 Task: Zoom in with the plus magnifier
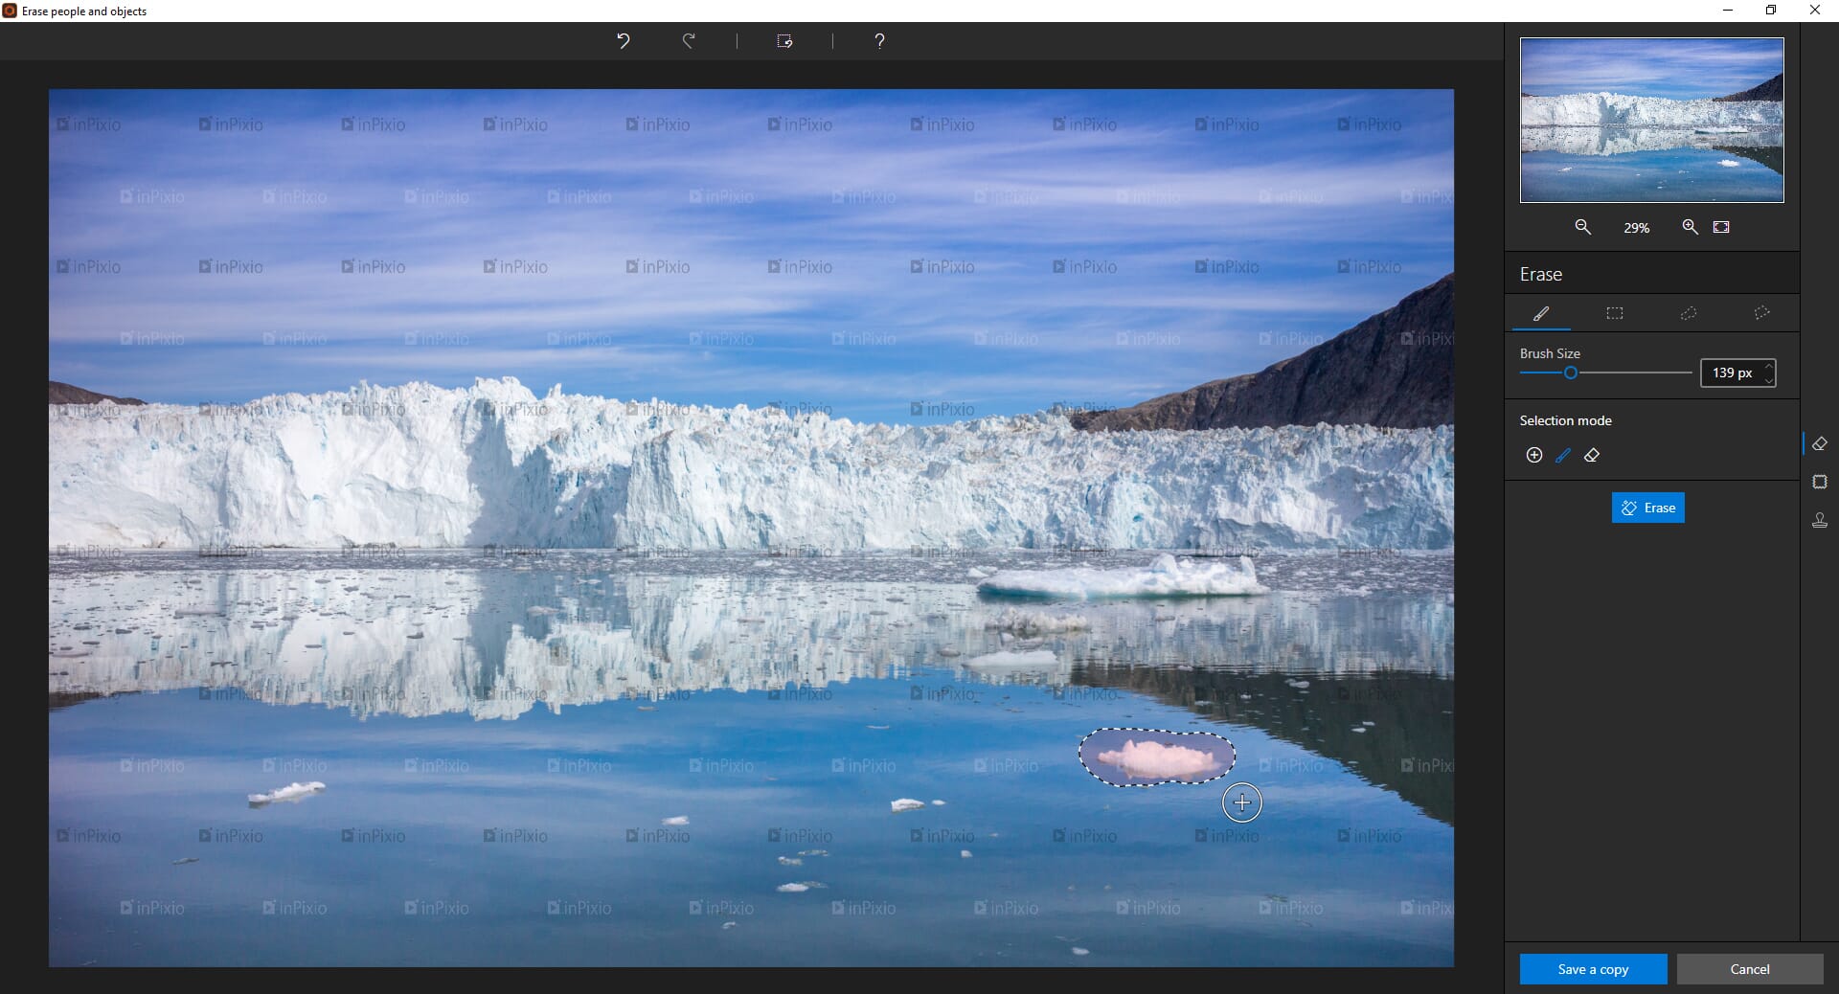pos(1691,227)
